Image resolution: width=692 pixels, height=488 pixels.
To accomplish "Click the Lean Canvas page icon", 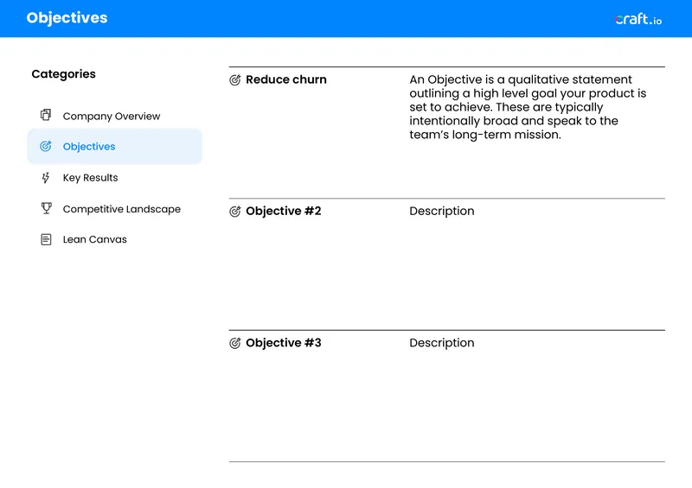I will (46, 239).
